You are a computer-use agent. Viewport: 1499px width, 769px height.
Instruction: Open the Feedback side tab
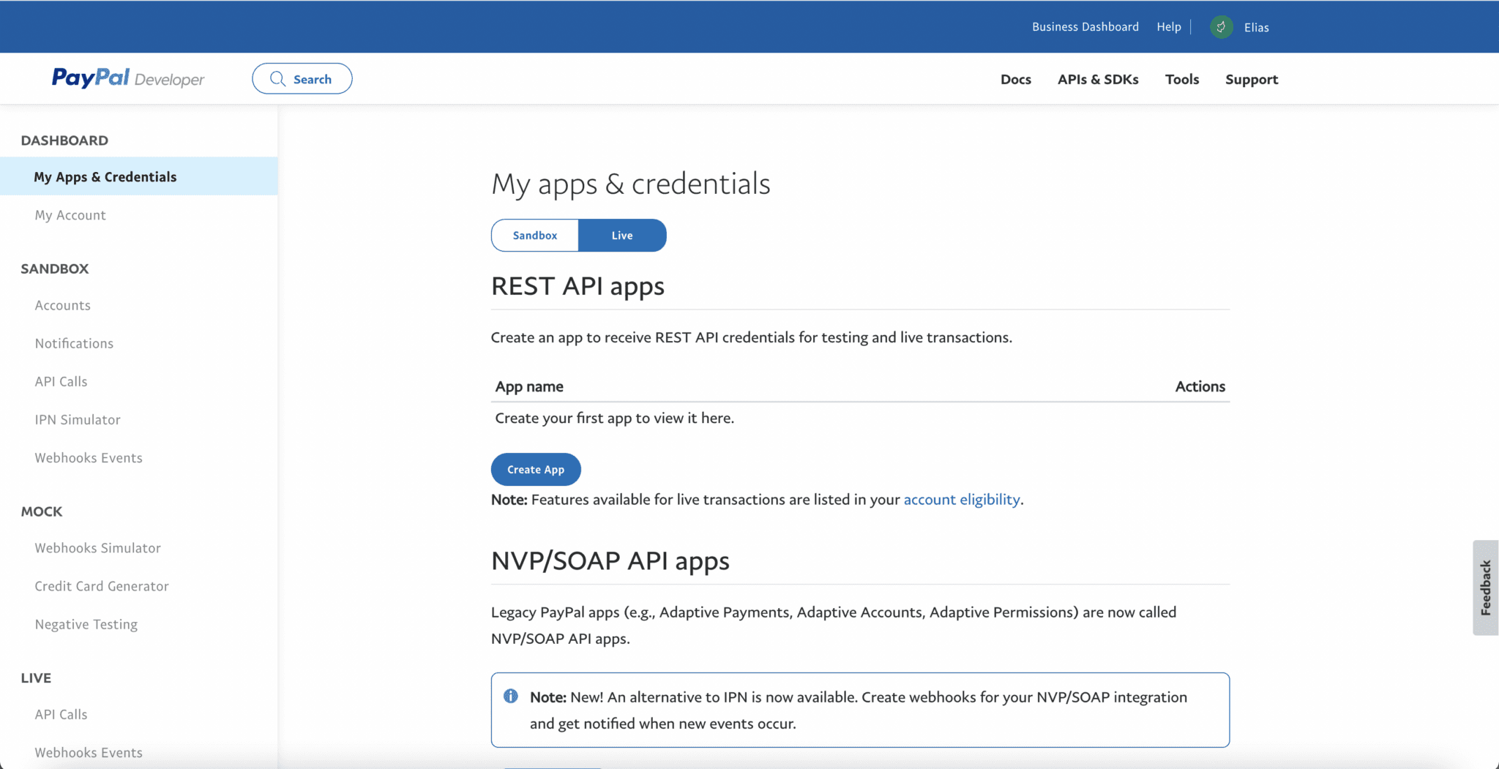[x=1486, y=588]
